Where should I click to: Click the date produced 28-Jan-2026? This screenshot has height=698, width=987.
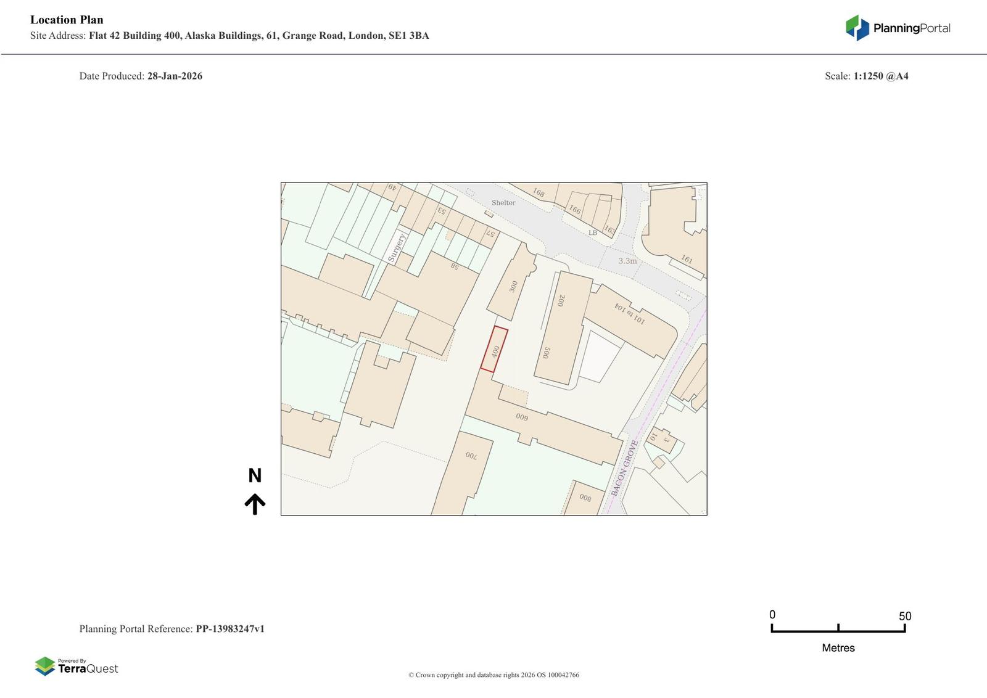[175, 76]
